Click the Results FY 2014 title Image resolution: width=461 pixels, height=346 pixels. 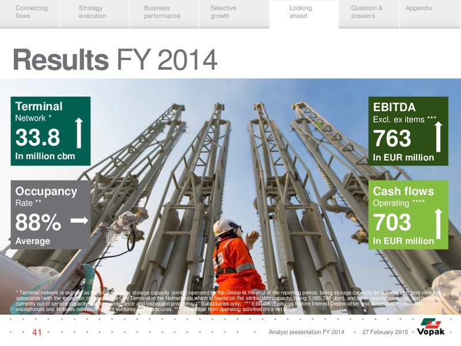(115, 59)
